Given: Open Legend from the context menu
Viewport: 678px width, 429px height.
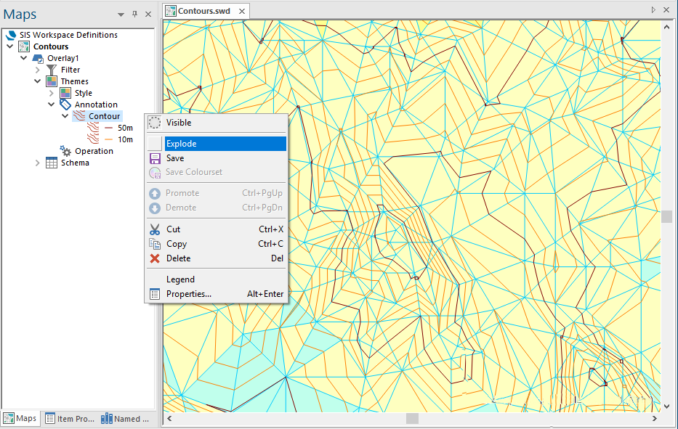Looking at the screenshot, I should point(179,279).
